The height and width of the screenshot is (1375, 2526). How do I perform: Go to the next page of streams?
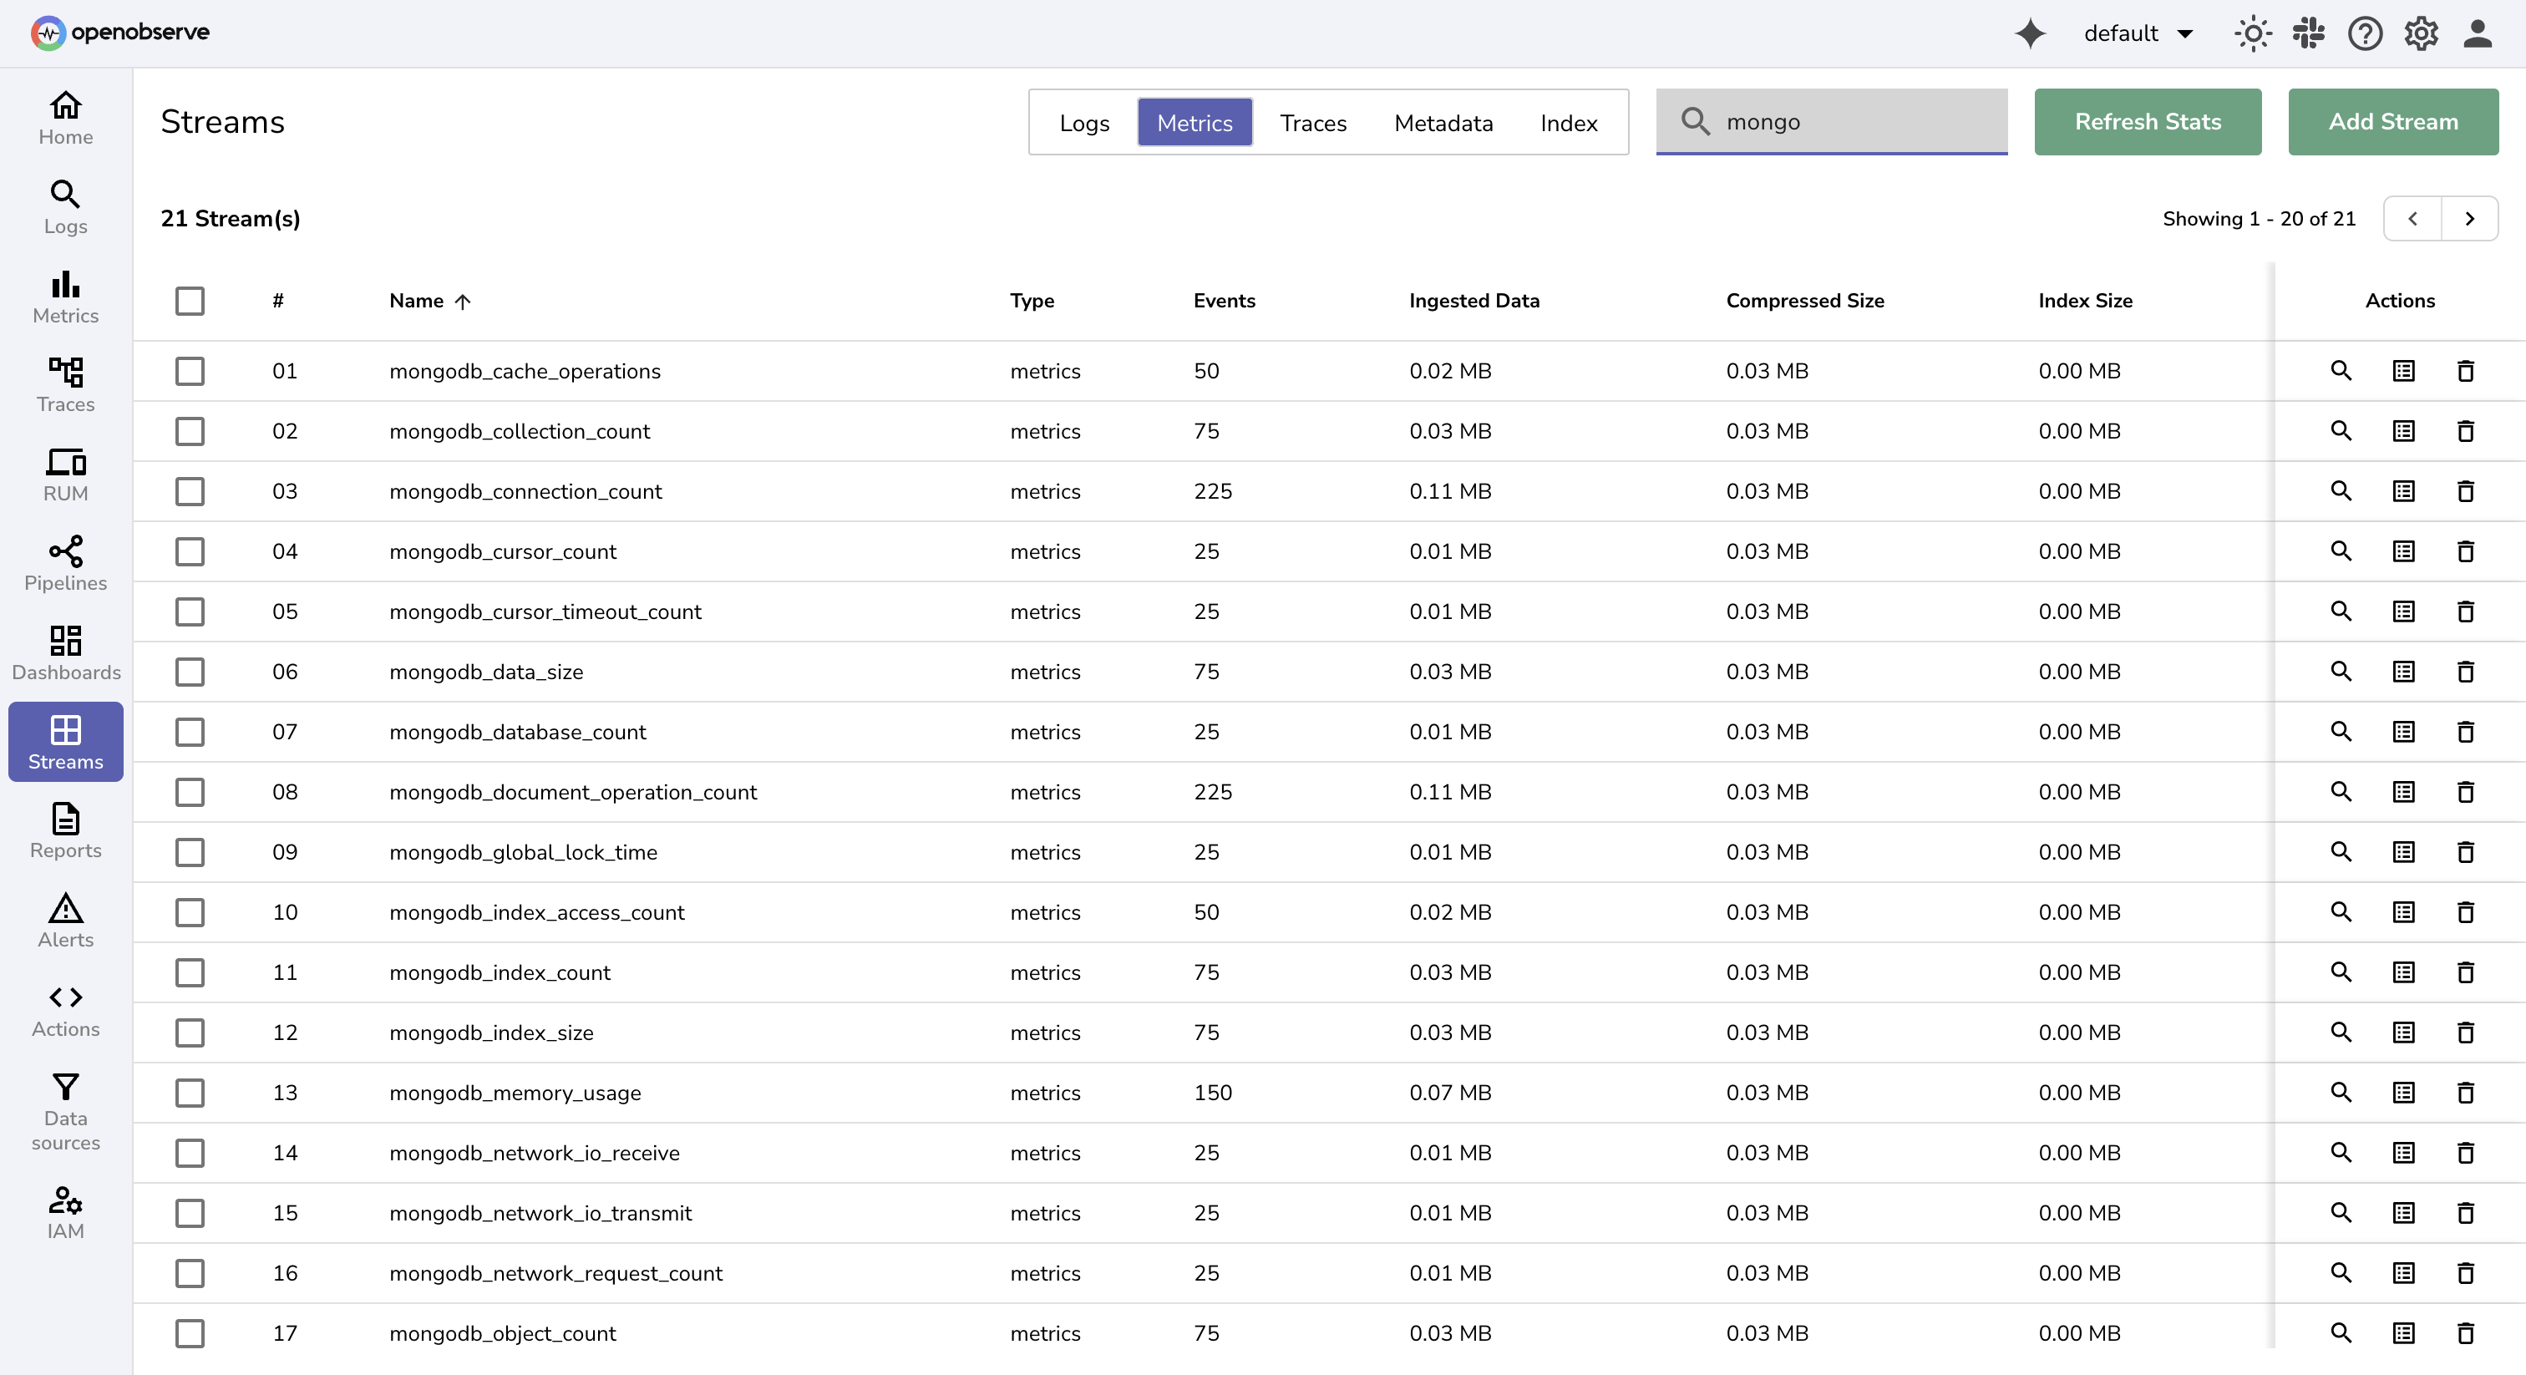[2470, 218]
